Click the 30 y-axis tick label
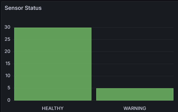The width and height of the screenshot is (178, 112). [8, 27]
